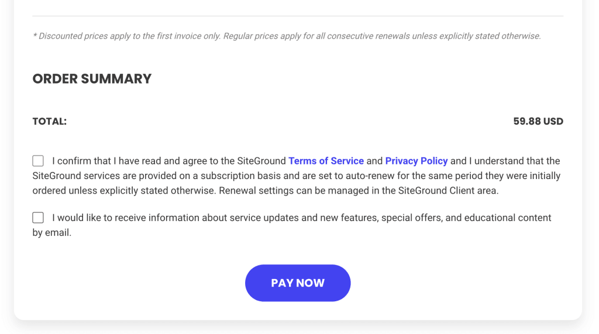Click the TOTAL: label
The width and height of the screenshot is (599, 334).
tap(50, 122)
